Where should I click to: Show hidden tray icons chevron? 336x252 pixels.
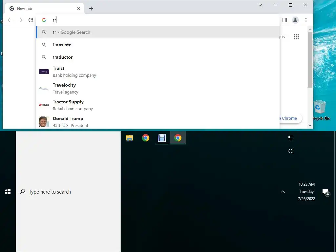click(x=283, y=192)
